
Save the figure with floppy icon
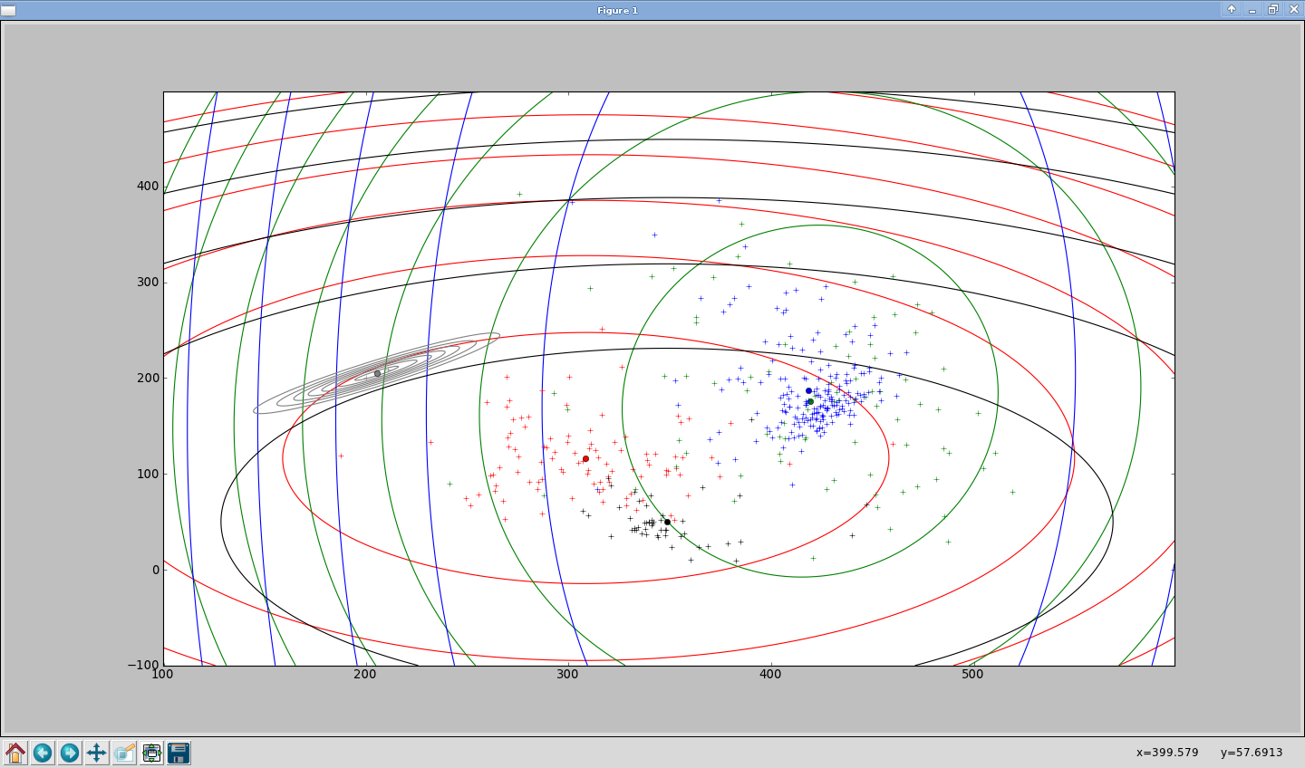coord(179,753)
